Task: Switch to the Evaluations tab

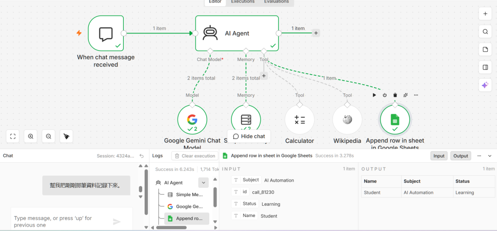Action: pos(276,1)
